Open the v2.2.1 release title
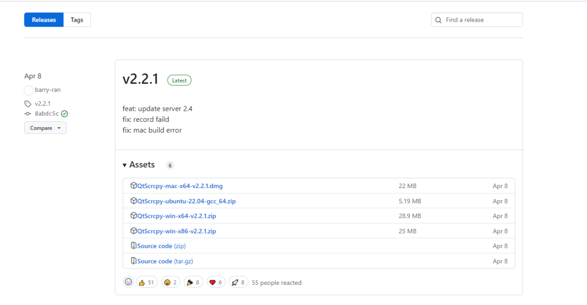The height and width of the screenshot is (305, 587). 140,79
